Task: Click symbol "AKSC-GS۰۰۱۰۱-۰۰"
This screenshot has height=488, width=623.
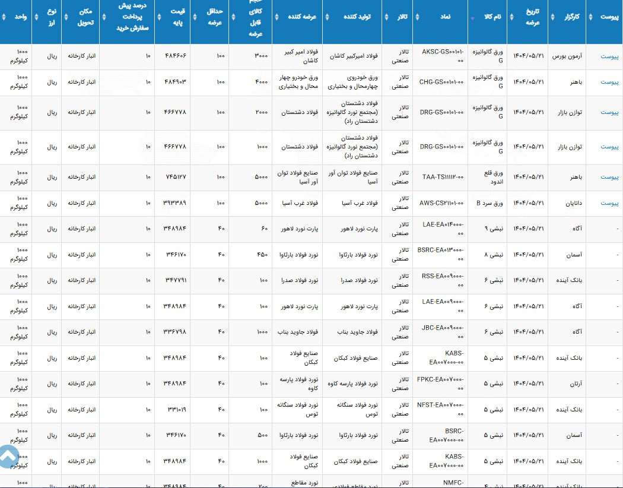Action: 443,56
